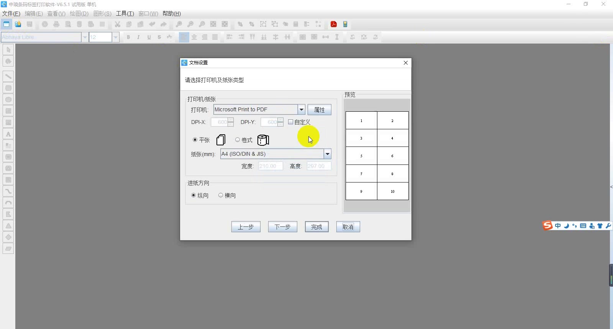613x329 pixels.
Task: Select right text alignment icon
Action: 205,37
